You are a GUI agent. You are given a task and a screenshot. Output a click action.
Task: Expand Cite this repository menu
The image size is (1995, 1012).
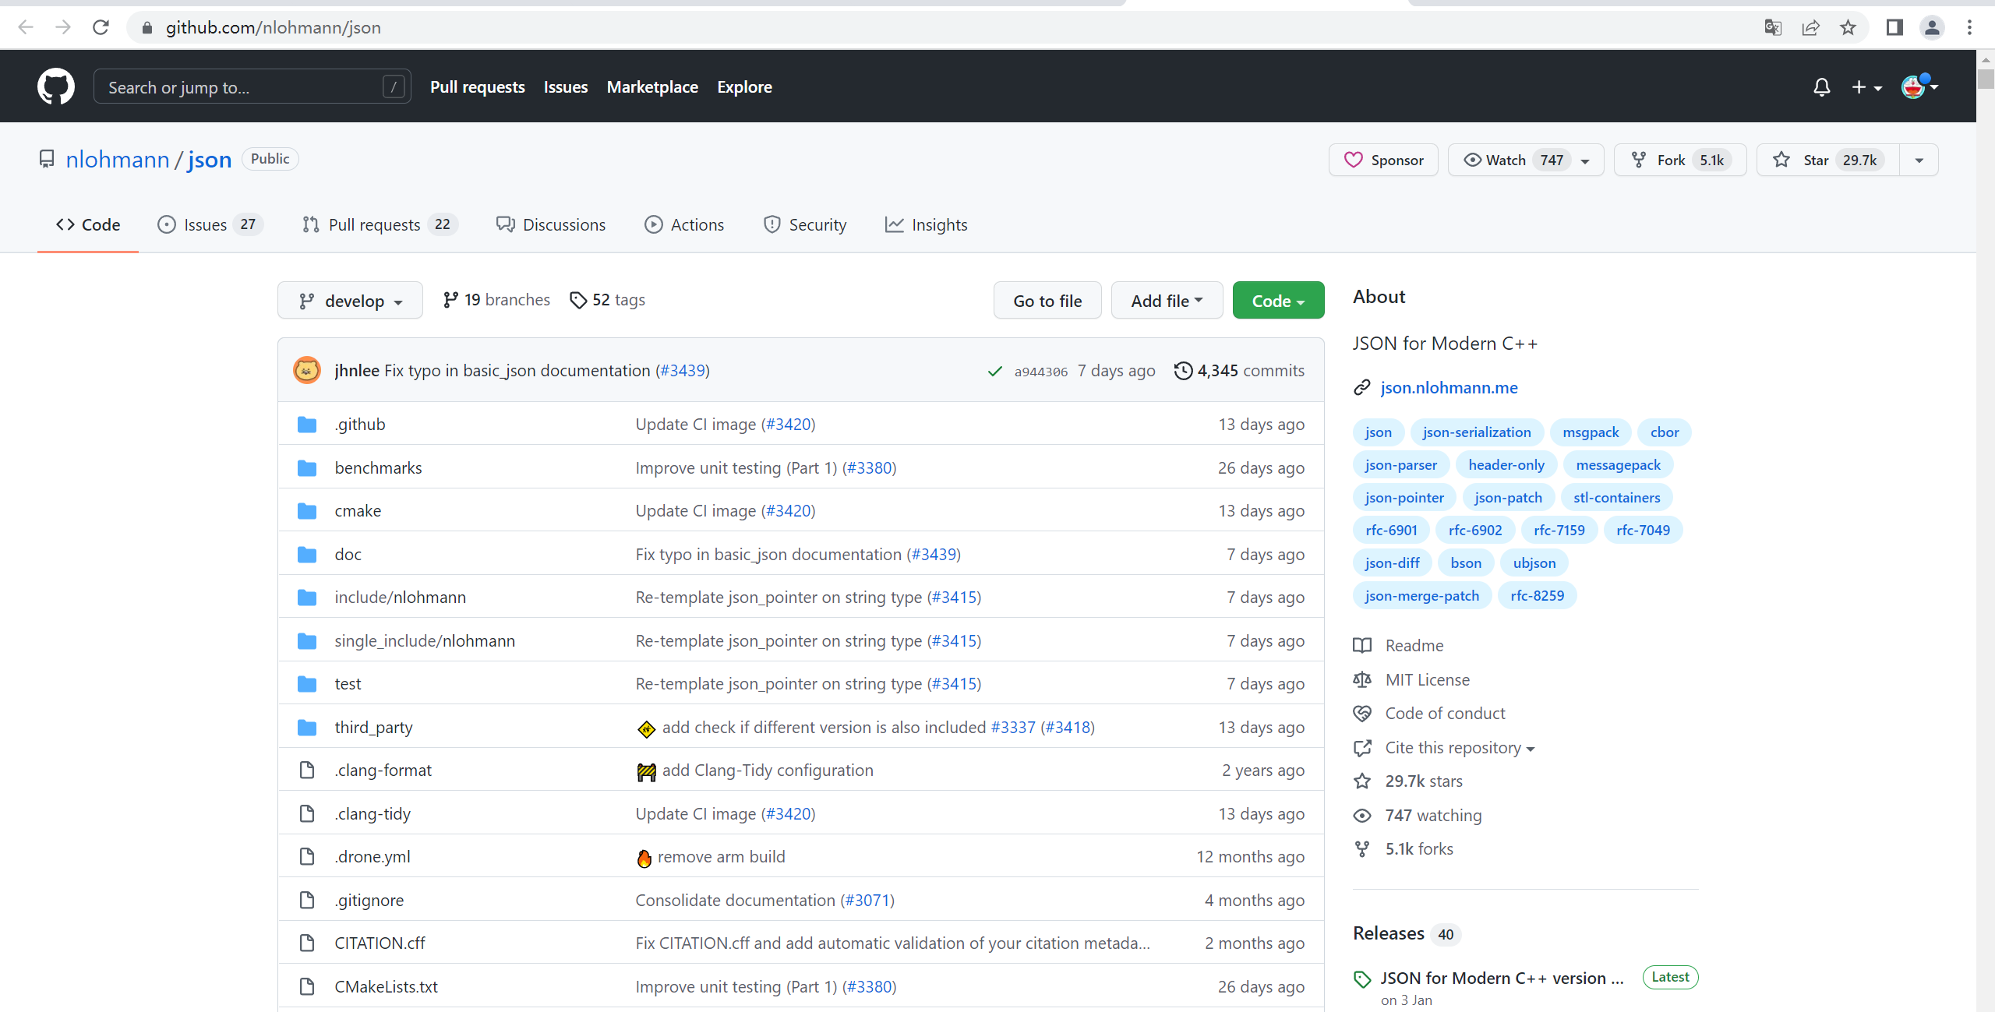(1459, 748)
